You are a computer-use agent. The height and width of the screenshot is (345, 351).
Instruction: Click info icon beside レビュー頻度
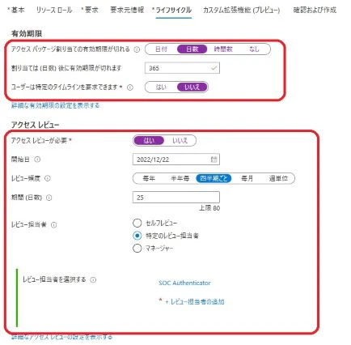tap(48, 178)
